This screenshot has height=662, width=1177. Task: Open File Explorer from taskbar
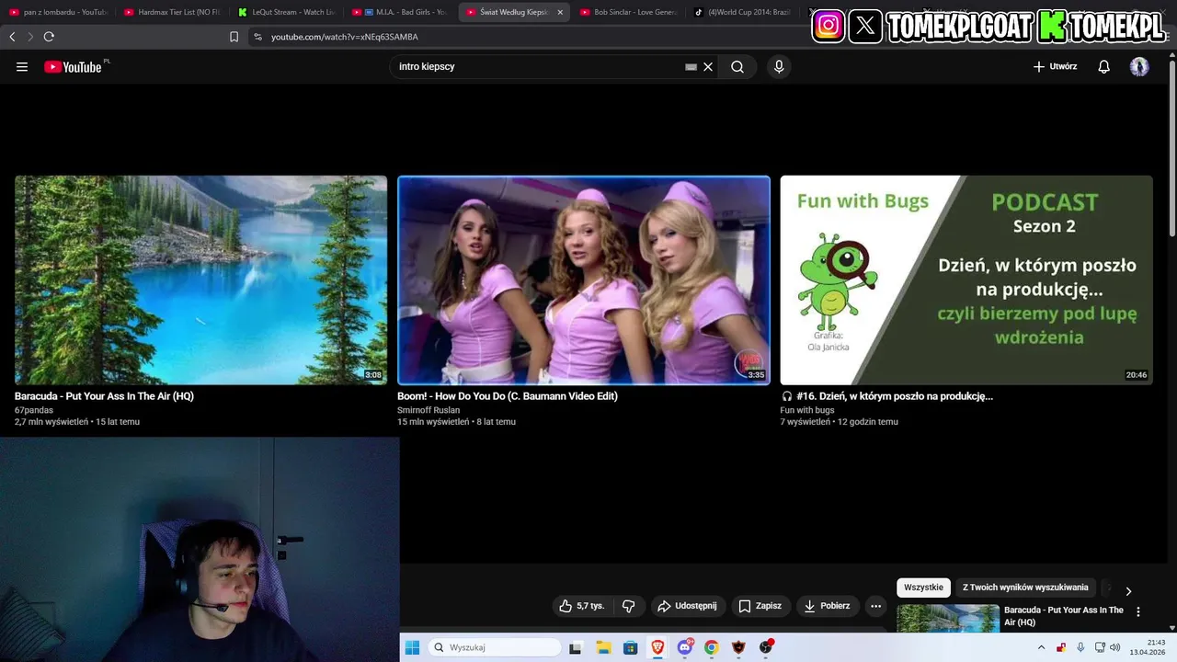[603, 647]
